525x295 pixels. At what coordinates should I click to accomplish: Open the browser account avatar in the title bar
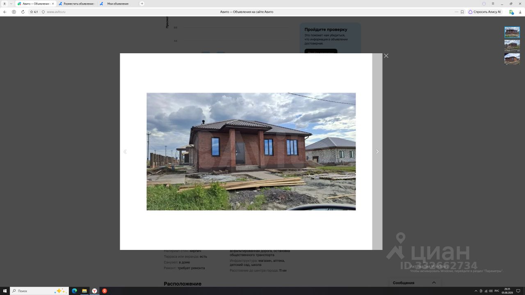(x=484, y=4)
